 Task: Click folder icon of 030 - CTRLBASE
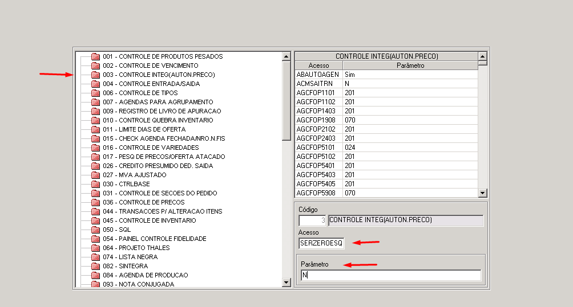pos(95,184)
